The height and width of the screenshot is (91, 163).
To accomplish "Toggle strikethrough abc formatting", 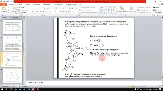I will click(x=44, y=12).
